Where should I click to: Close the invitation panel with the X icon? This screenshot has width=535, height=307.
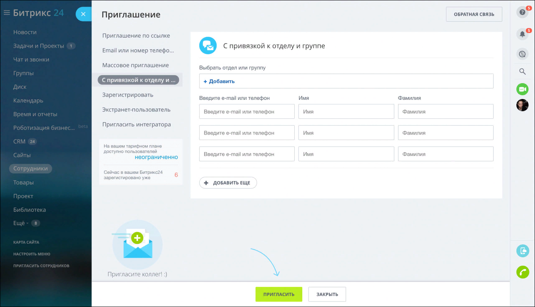coord(83,14)
